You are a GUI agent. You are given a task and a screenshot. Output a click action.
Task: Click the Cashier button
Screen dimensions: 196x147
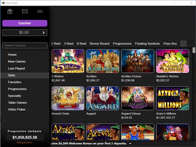coord(25,23)
